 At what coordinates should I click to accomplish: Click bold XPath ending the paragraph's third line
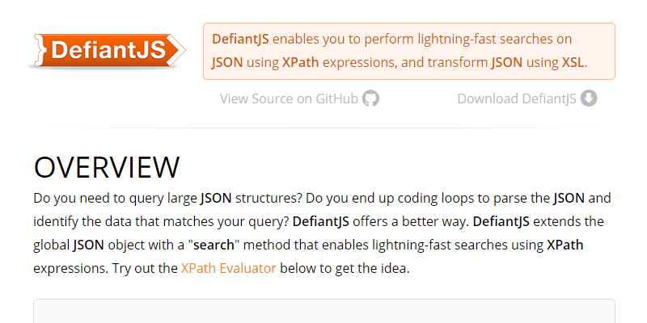tap(565, 245)
